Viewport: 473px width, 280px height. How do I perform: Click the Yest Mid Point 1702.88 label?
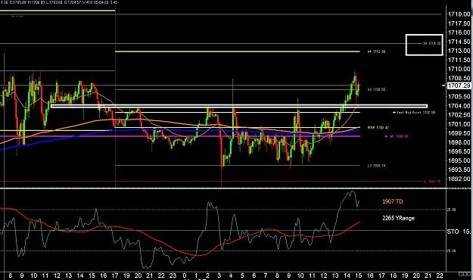tap(414, 113)
